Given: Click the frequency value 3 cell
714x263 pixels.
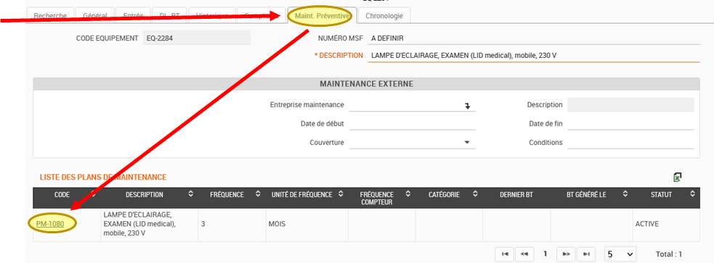Looking at the screenshot, I should [232, 225].
